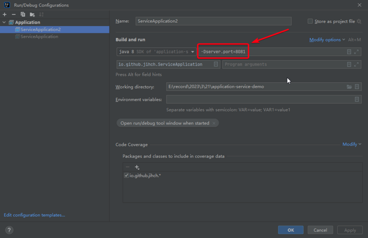
Task: Browse the working directory with the folder icon
Action: (x=349, y=87)
